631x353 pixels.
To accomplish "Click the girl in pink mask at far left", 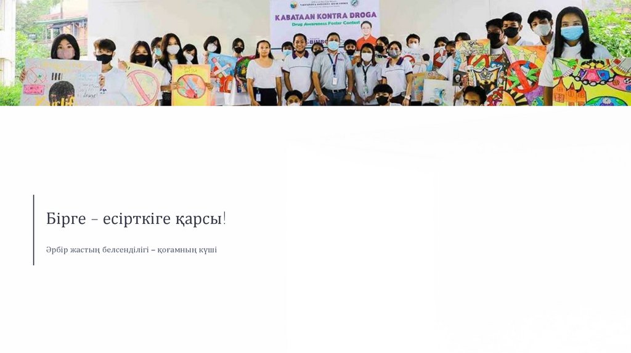I will click(65, 47).
